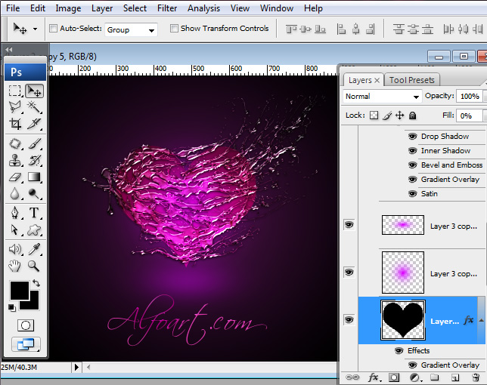Select the Clone Stamp tool
487x385 pixels.
coord(15,160)
